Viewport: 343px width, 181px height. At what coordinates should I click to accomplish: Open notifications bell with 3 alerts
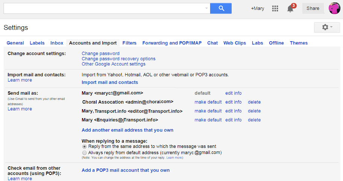pos(290,9)
